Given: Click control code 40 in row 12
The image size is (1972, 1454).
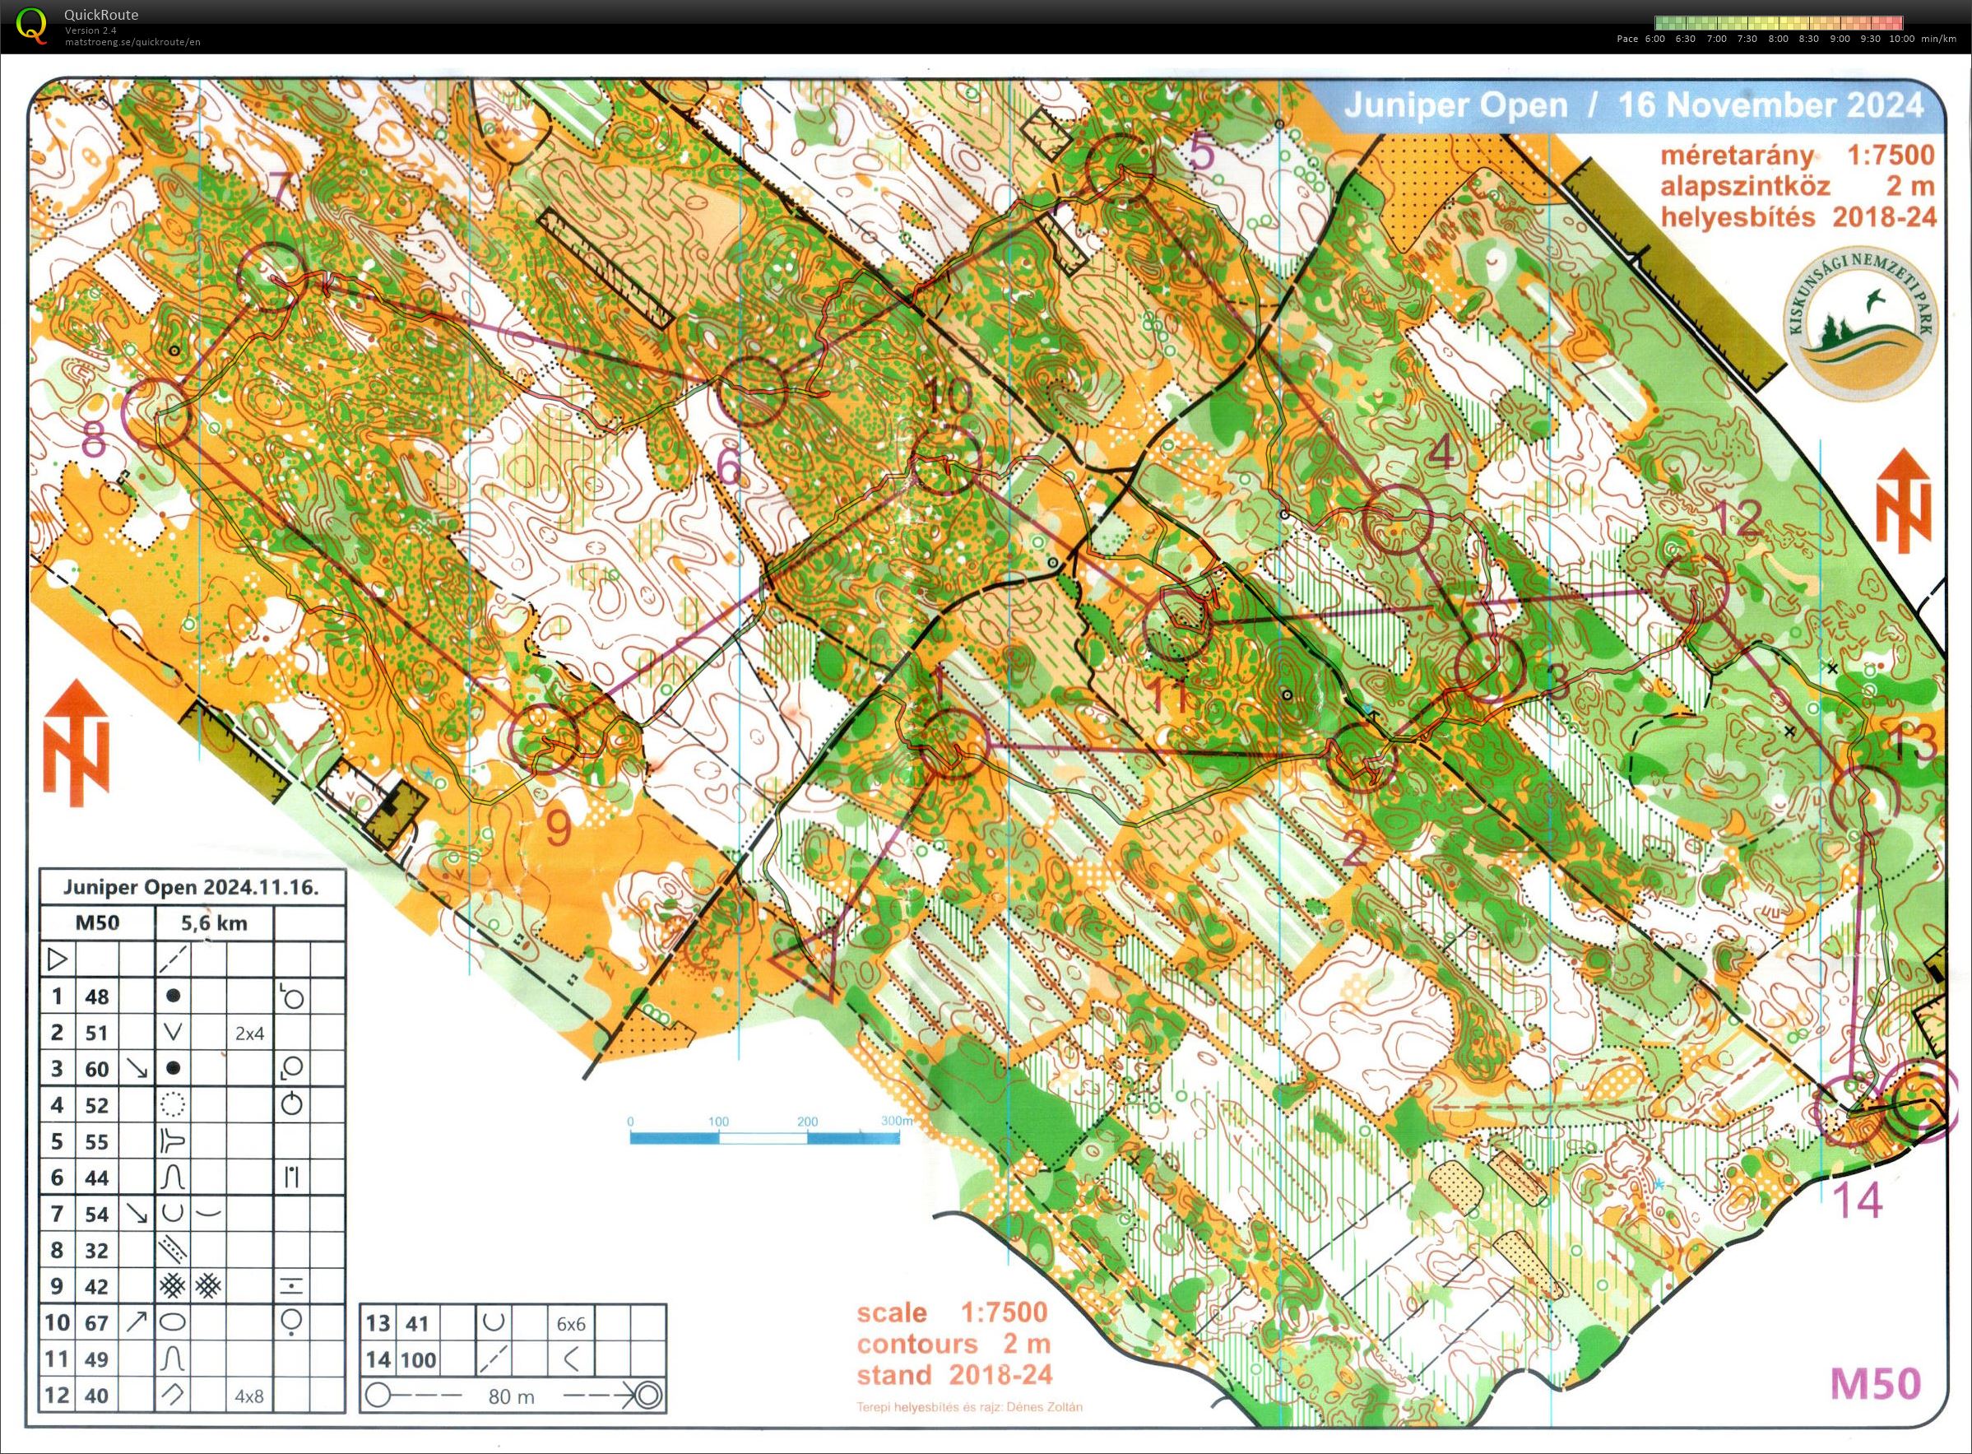Looking at the screenshot, I should point(97,1395).
